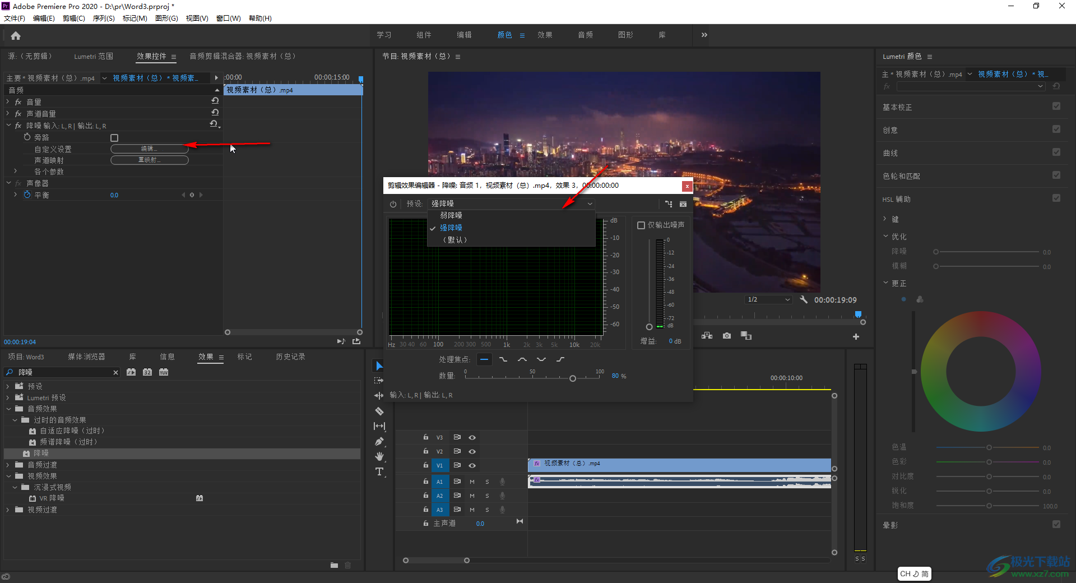Viewport: 1076px width, 583px height.
Task: Toggle 晕影 checkbox
Action: pos(1056,525)
